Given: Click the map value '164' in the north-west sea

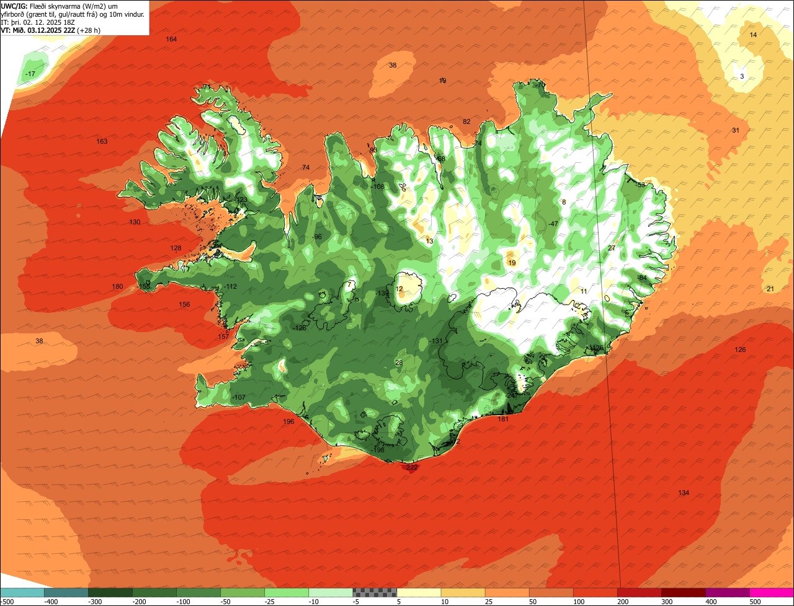Looking at the screenshot, I should [171, 40].
